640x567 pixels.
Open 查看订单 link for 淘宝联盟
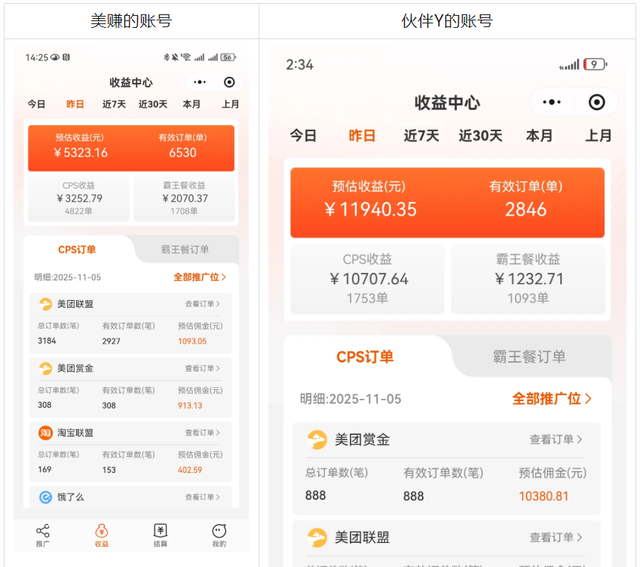203,433
